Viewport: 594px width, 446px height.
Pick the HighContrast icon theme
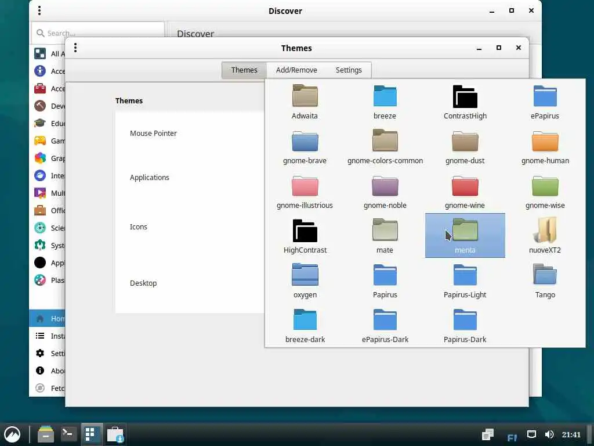[x=305, y=236]
